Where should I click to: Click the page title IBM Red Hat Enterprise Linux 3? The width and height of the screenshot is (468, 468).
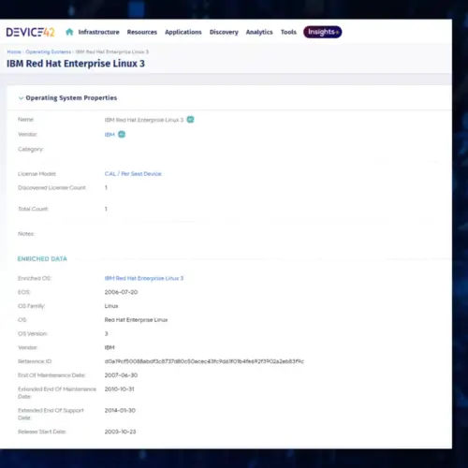(76, 64)
